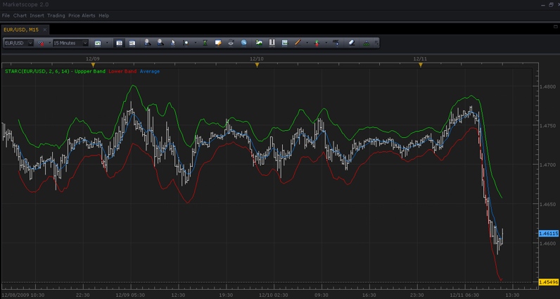Screen dimensions: 560x299
Task: Click the green pyramid icon at toolbar end
Action: click(x=367, y=43)
